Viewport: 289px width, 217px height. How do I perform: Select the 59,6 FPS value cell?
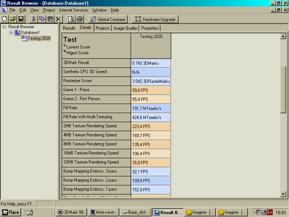(x=151, y=90)
